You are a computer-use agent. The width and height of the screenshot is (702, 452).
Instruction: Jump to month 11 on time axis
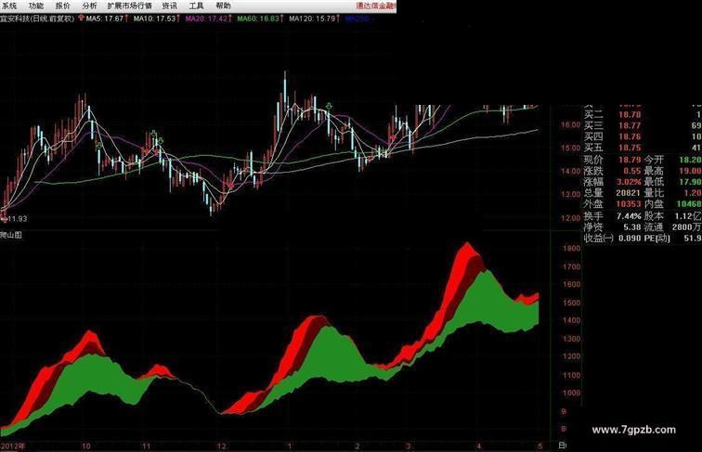click(147, 446)
